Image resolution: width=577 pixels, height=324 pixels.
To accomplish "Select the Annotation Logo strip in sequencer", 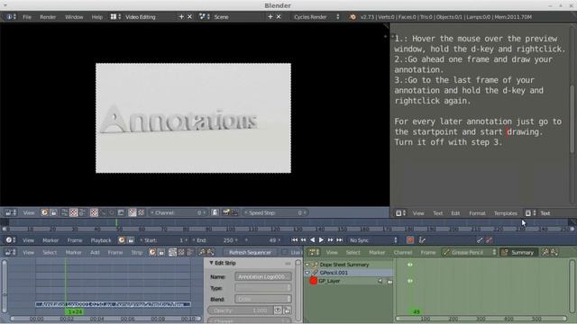I will [x=114, y=304].
